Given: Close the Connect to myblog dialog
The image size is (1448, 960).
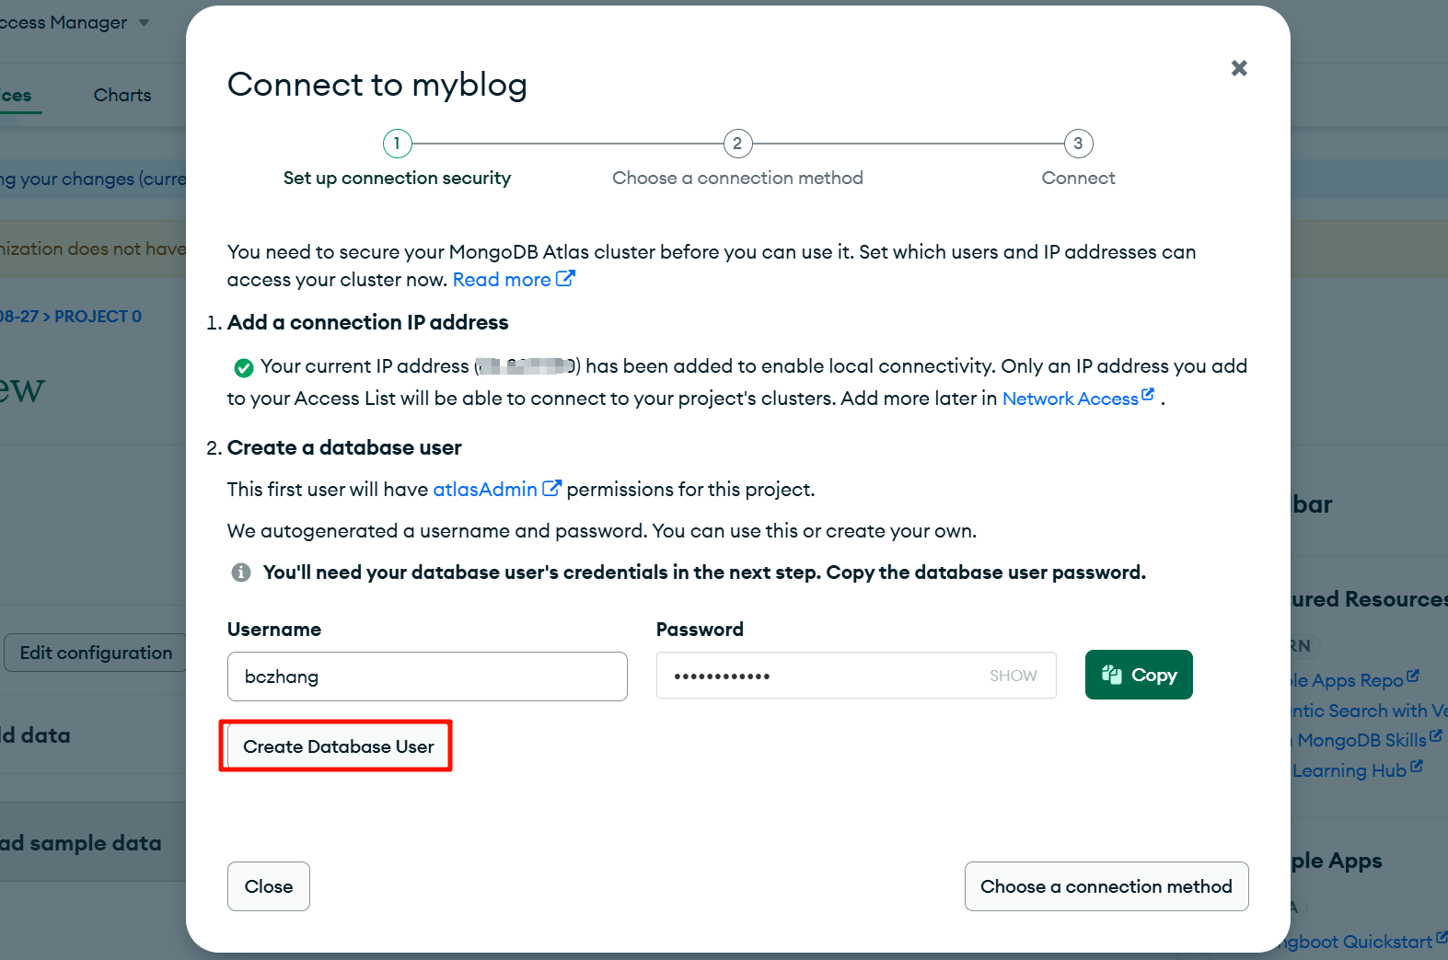Looking at the screenshot, I should pyautogui.click(x=1239, y=68).
